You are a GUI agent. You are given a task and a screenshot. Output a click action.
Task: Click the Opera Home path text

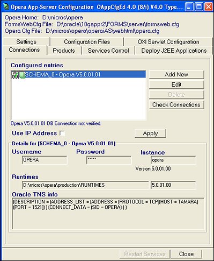click(x=63, y=17)
